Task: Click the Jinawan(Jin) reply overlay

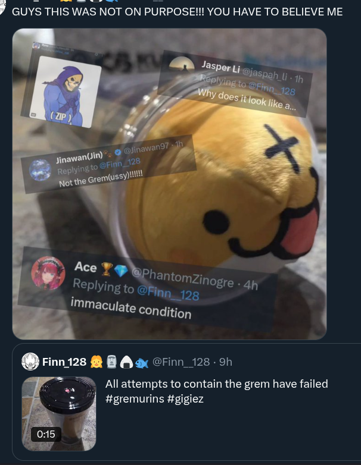Action: pos(108,165)
